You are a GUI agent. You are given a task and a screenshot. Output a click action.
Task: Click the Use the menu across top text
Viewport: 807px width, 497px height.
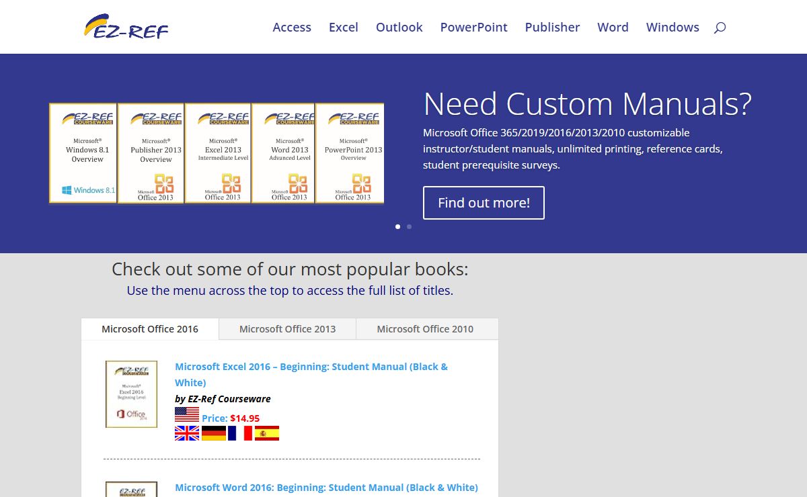290,291
